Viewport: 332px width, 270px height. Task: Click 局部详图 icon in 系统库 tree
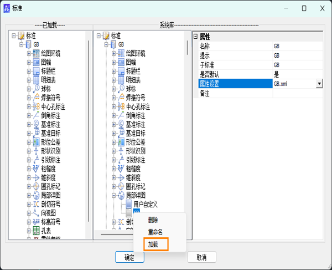[x=121, y=195]
